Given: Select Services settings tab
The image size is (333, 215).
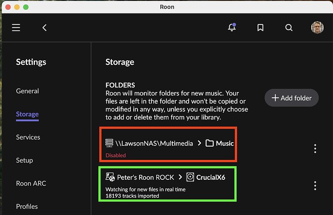Looking at the screenshot, I should [x=28, y=137].
